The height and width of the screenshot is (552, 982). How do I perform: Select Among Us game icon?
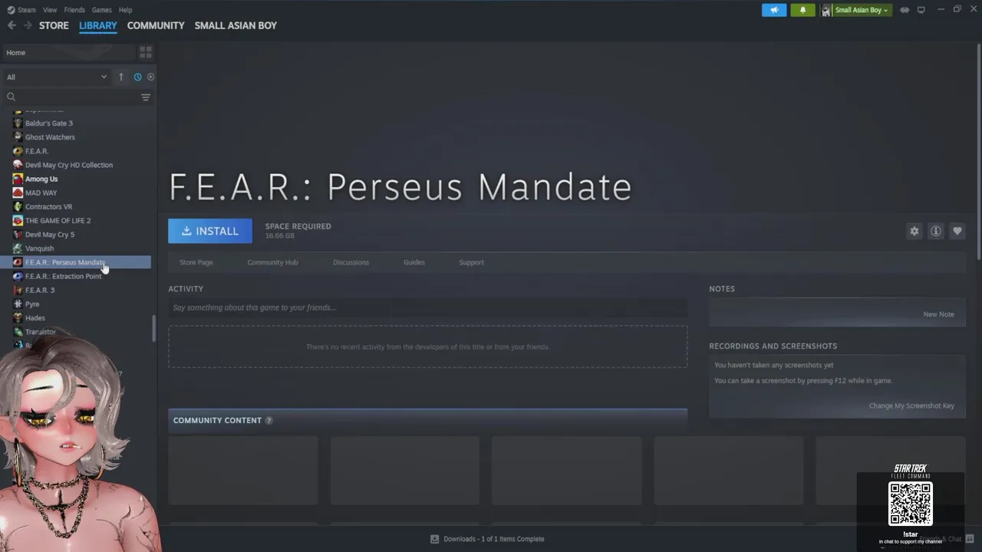(x=18, y=179)
